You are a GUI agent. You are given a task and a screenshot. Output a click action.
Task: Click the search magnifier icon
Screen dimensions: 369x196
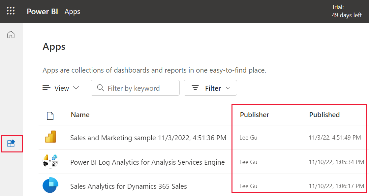(x=101, y=88)
